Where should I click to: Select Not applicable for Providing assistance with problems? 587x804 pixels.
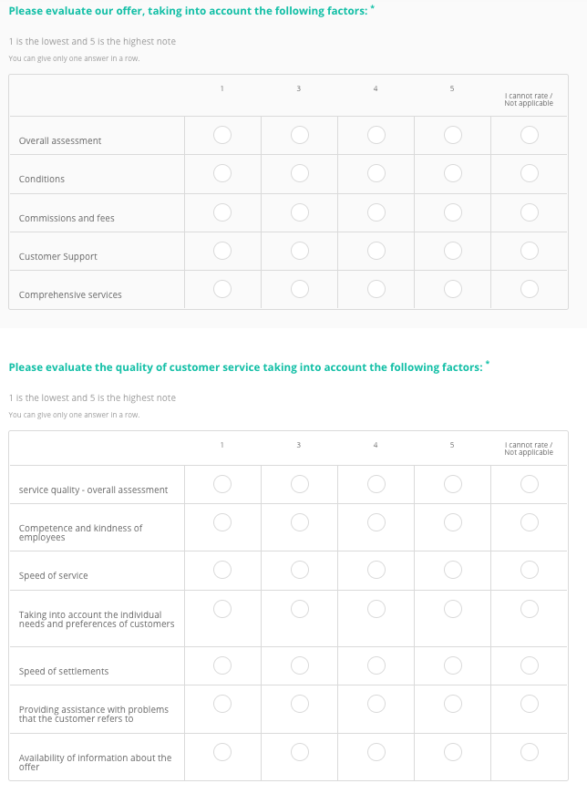529,704
